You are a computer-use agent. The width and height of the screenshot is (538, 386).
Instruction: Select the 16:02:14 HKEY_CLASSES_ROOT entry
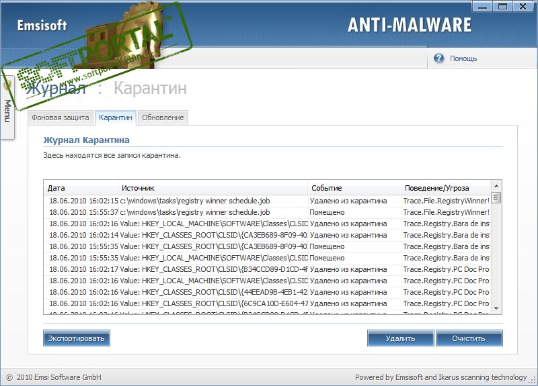click(x=267, y=235)
